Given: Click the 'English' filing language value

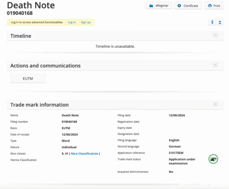Looking at the screenshot, I should (x=174, y=140).
